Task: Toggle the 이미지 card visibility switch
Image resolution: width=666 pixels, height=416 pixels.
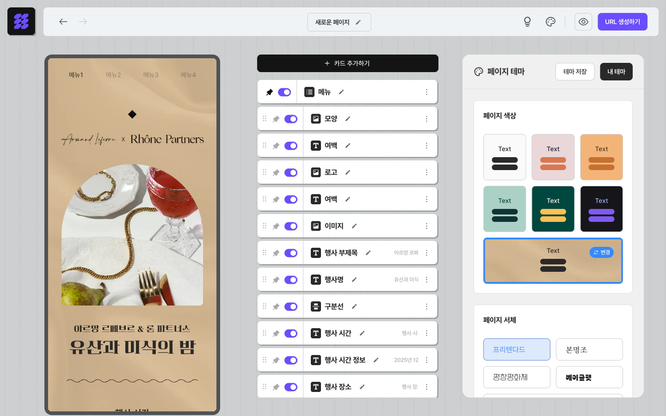Action: (291, 226)
